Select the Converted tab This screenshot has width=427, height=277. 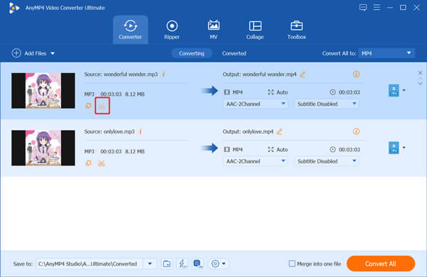coord(234,53)
